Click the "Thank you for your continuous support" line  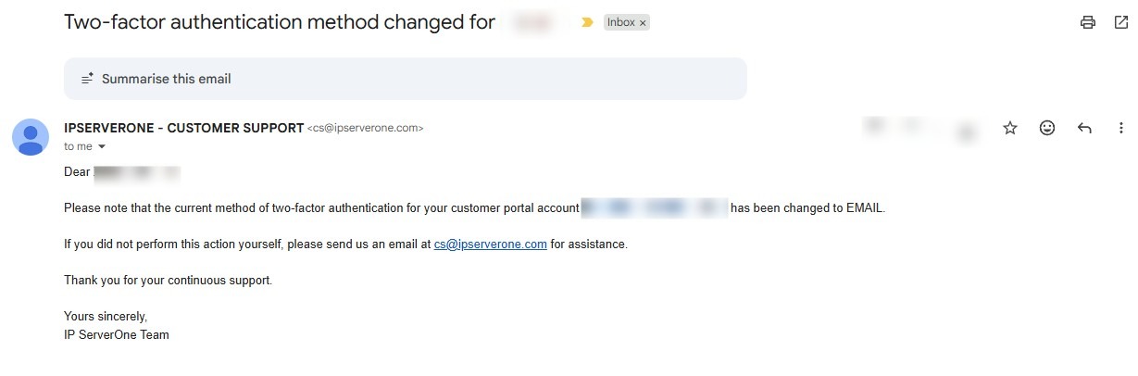click(168, 280)
